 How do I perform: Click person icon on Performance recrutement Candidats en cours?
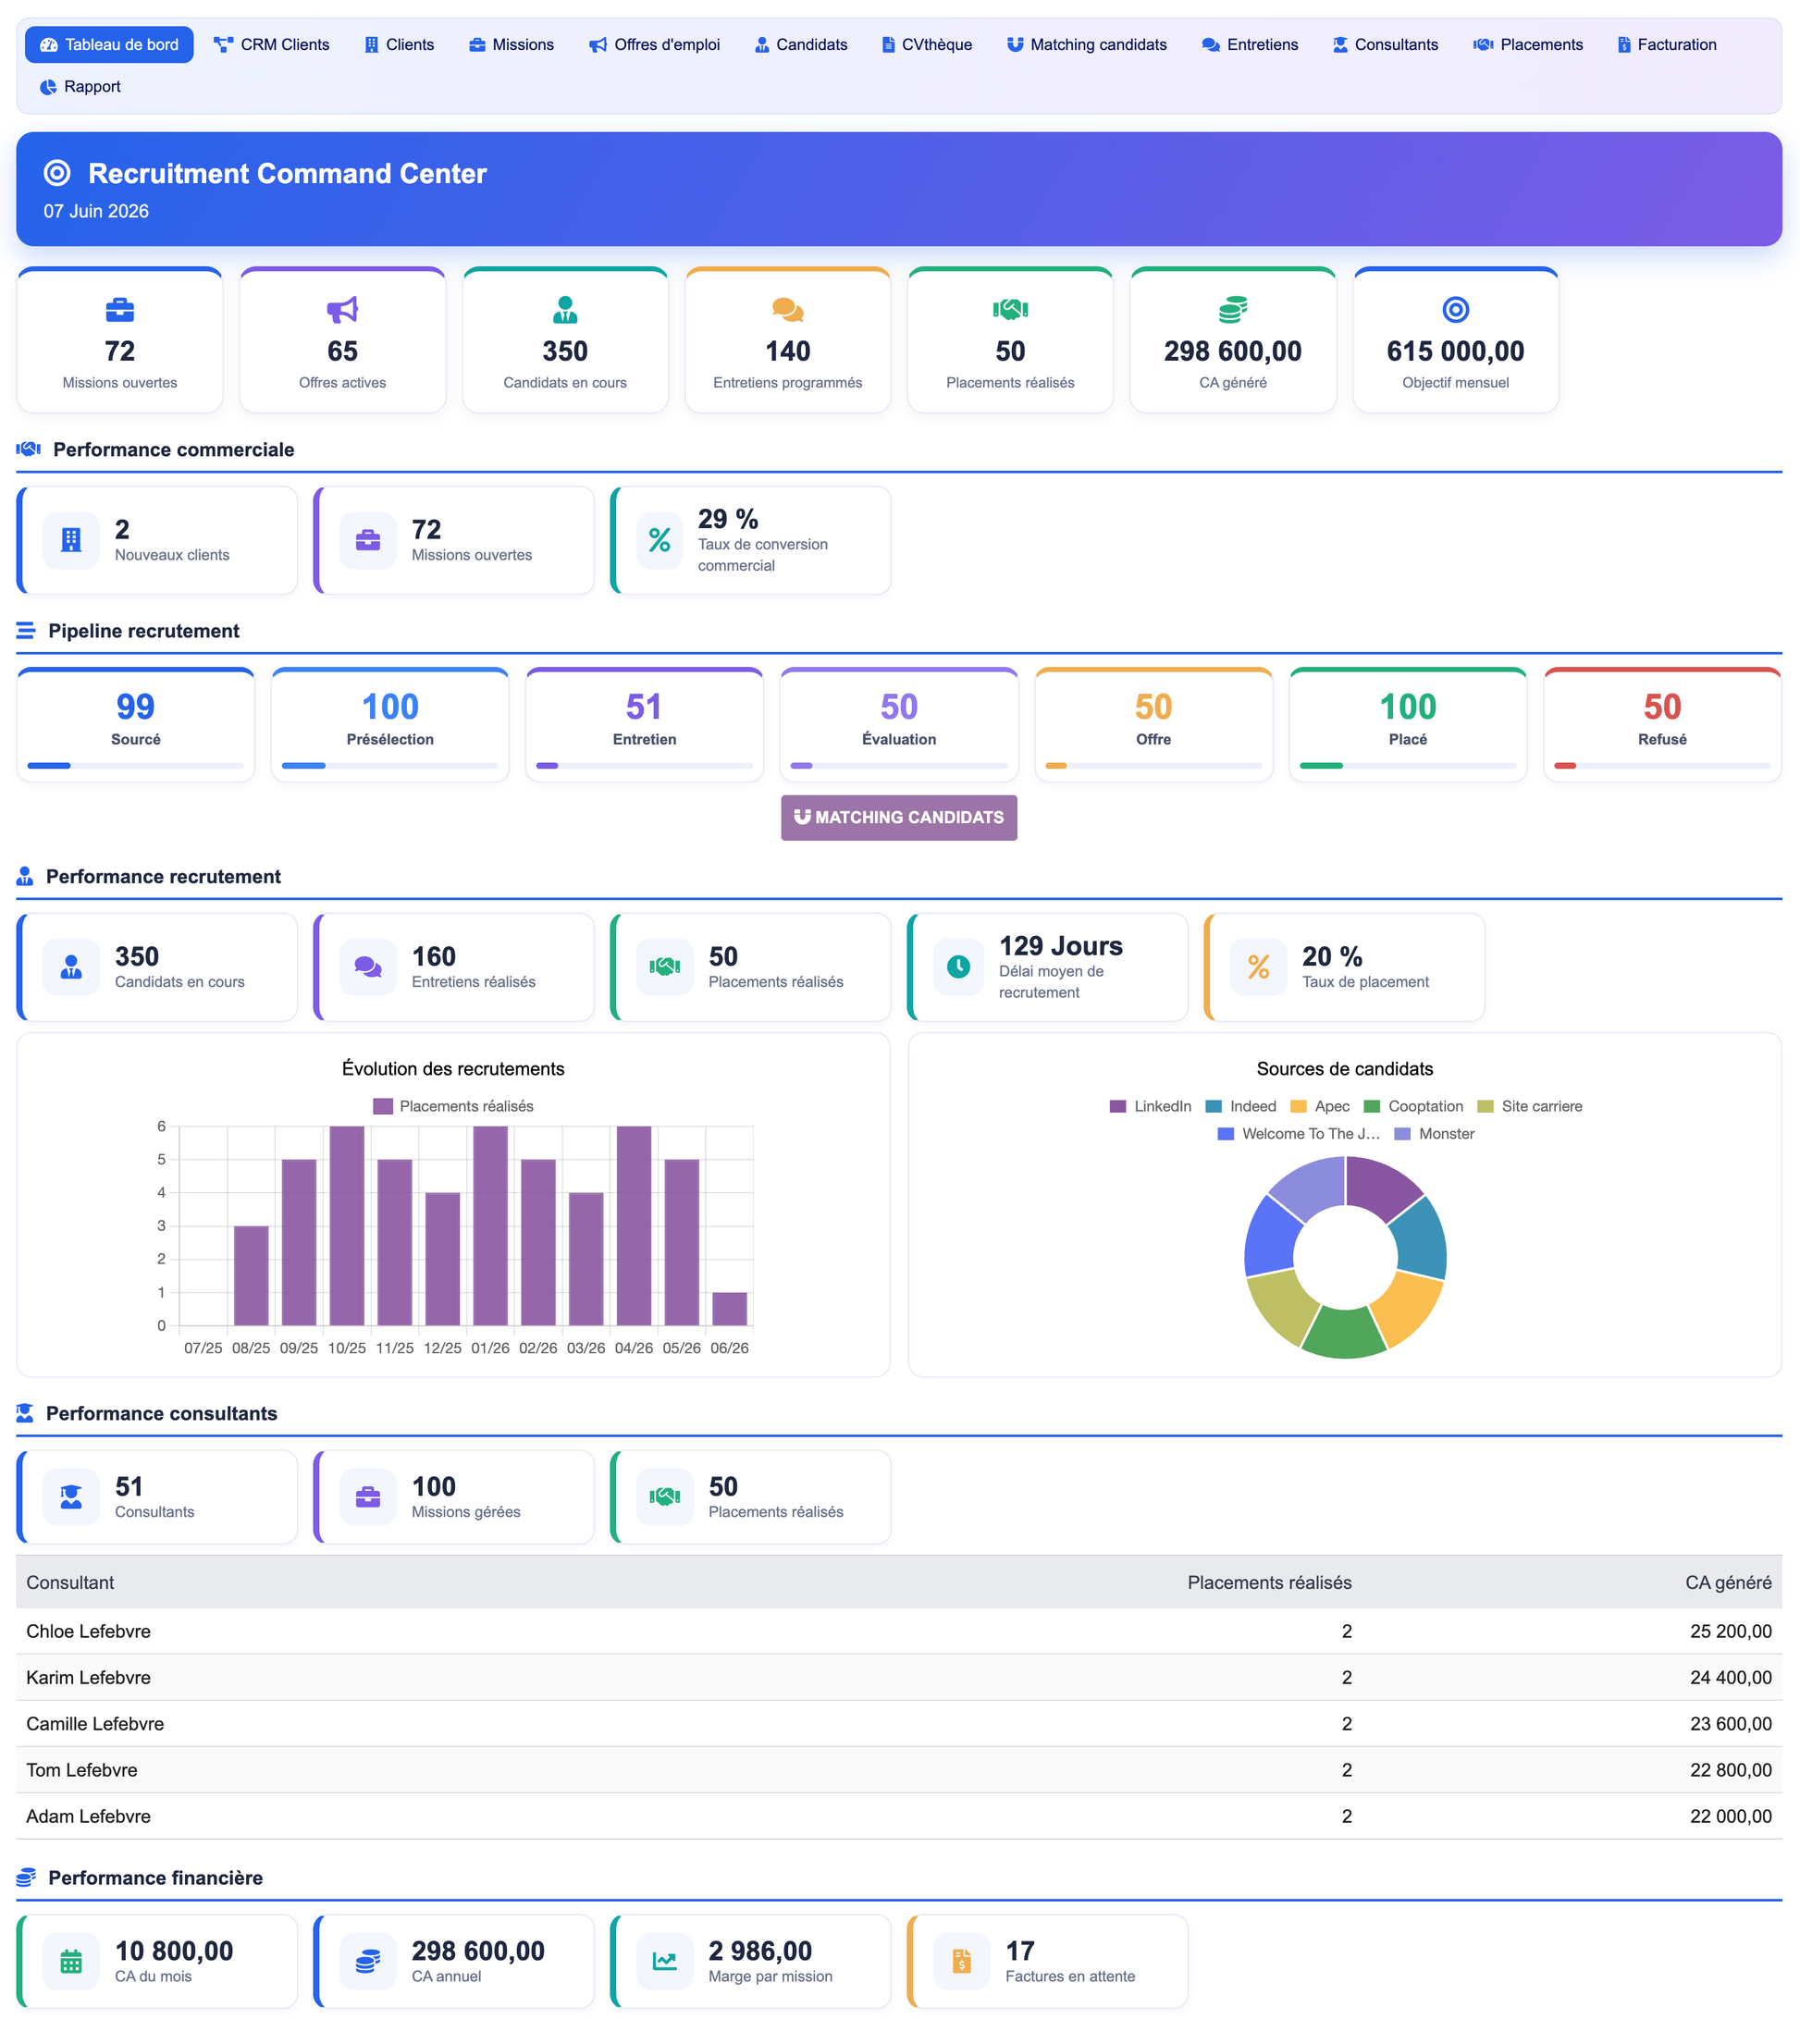click(x=71, y=967)
